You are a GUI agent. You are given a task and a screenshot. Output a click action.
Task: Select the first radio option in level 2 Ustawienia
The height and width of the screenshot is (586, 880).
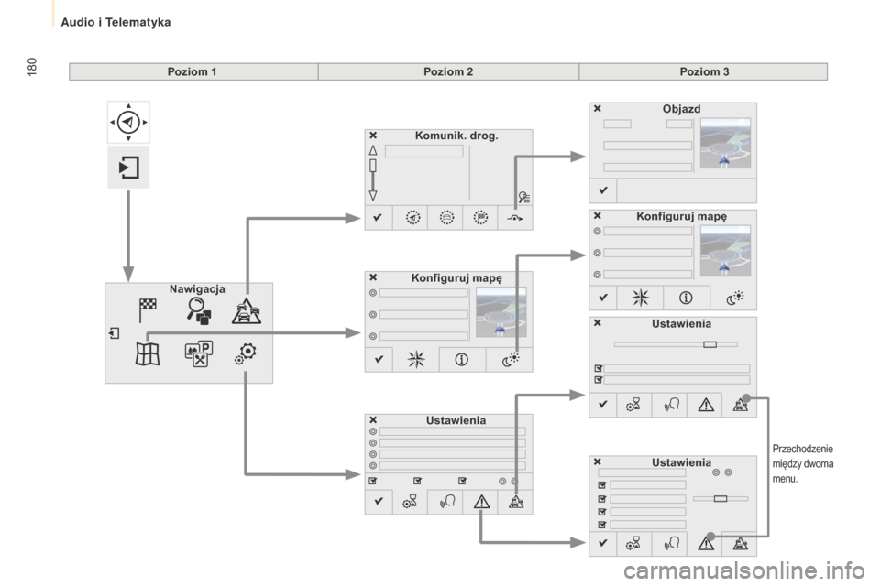373,431
